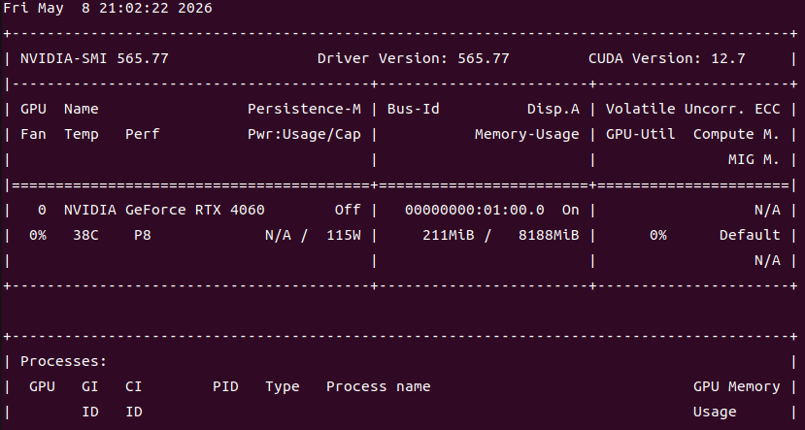The height and width of the screenshot is (430, 805).
Task: Click the Default compute mode value
Action: click(x=750, y=235)
